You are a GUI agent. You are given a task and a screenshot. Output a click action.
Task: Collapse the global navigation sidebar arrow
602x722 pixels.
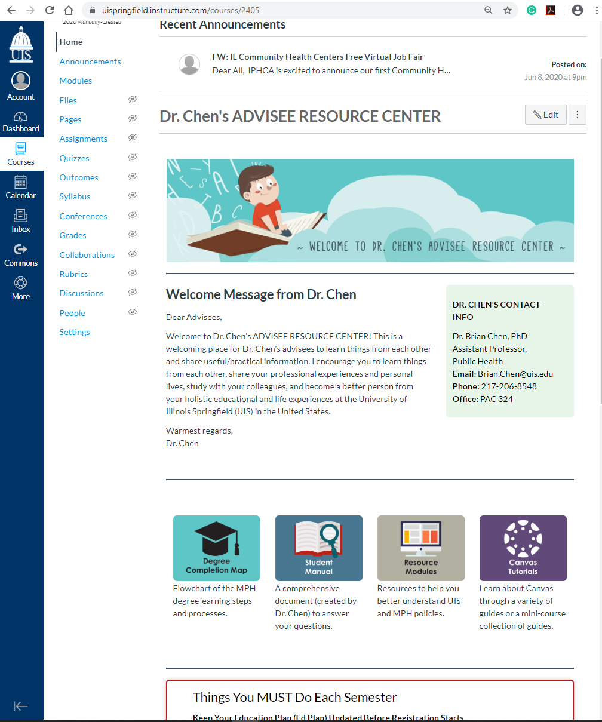click(x=21, y=706)
